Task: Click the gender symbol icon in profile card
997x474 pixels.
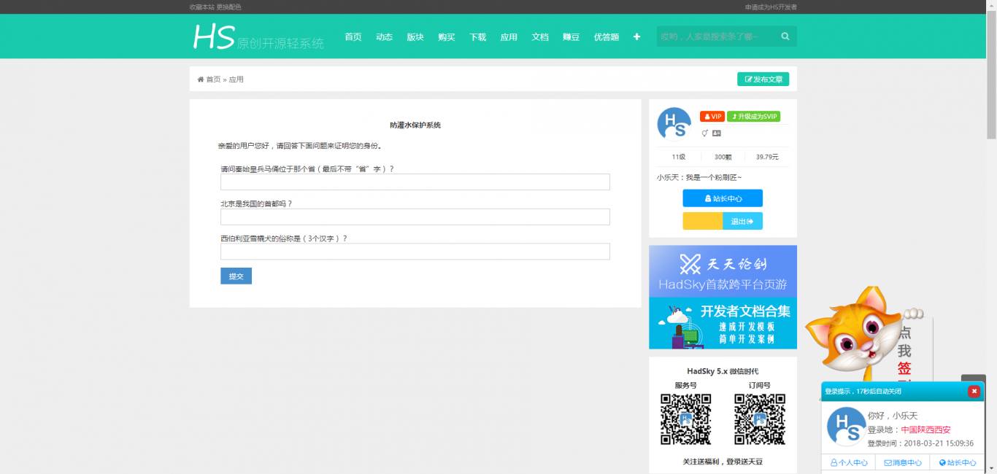Action: pyautogui.click(x=705, y=133)
